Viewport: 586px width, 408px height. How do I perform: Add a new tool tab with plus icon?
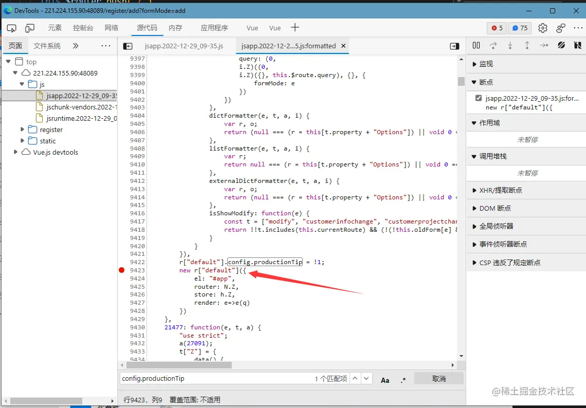295,27
